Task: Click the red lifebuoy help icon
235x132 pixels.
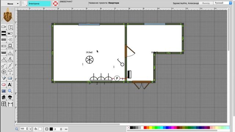Action: [55, 3]
